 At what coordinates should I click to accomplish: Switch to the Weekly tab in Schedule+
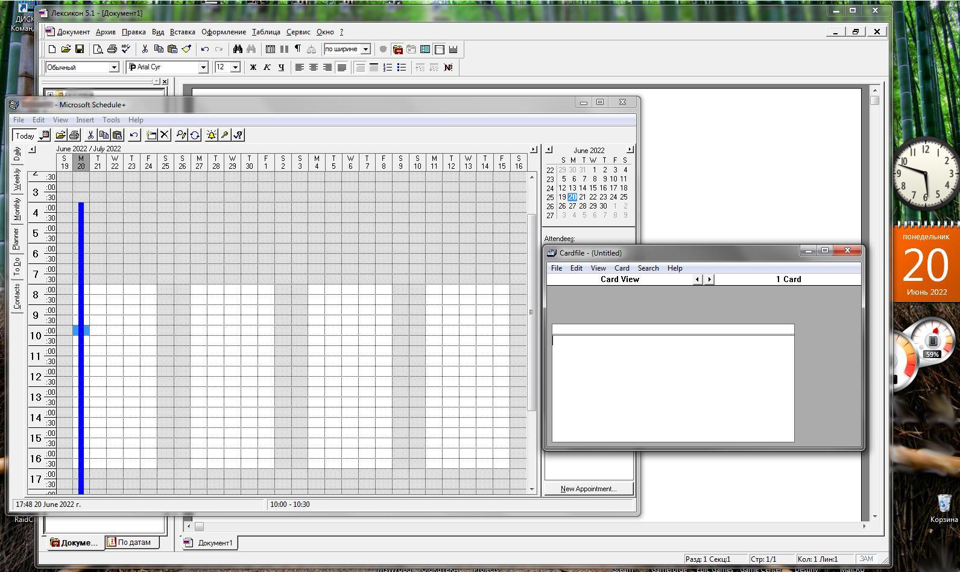pyautogui.click(x=17, y=180)
